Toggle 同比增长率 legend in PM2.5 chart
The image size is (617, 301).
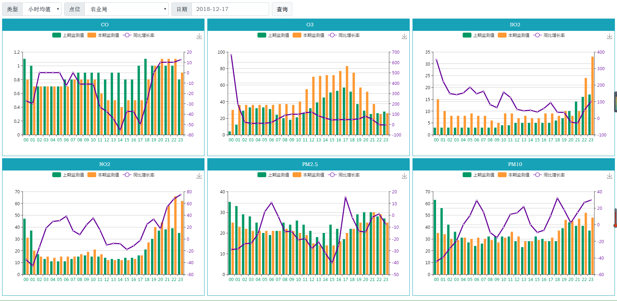pyautogui.click(x=344, y=175)
